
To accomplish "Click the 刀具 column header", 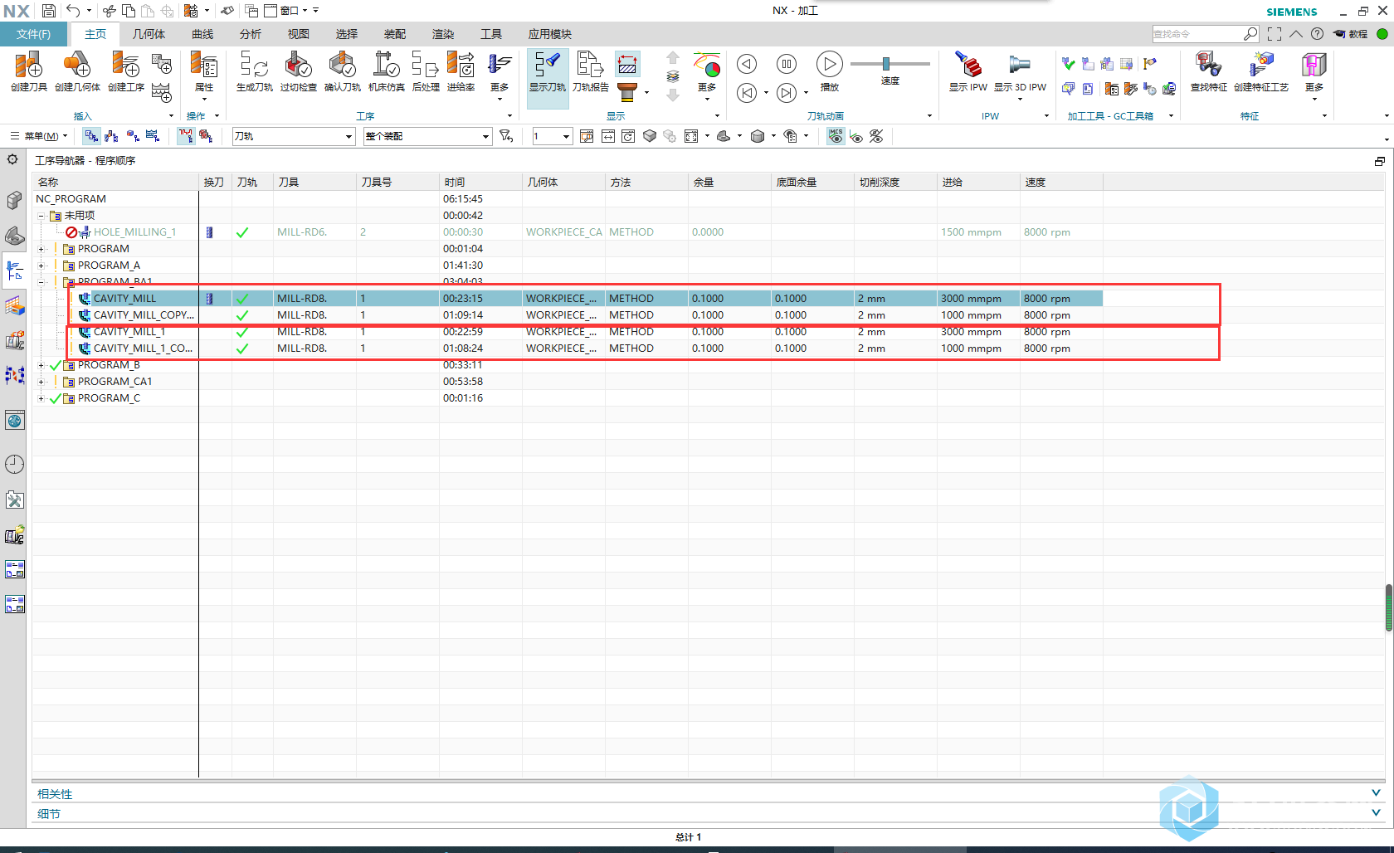I will pos(314,183).
